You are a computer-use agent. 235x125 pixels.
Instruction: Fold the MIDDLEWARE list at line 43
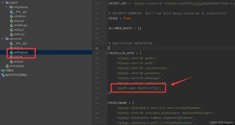(107, 103)
